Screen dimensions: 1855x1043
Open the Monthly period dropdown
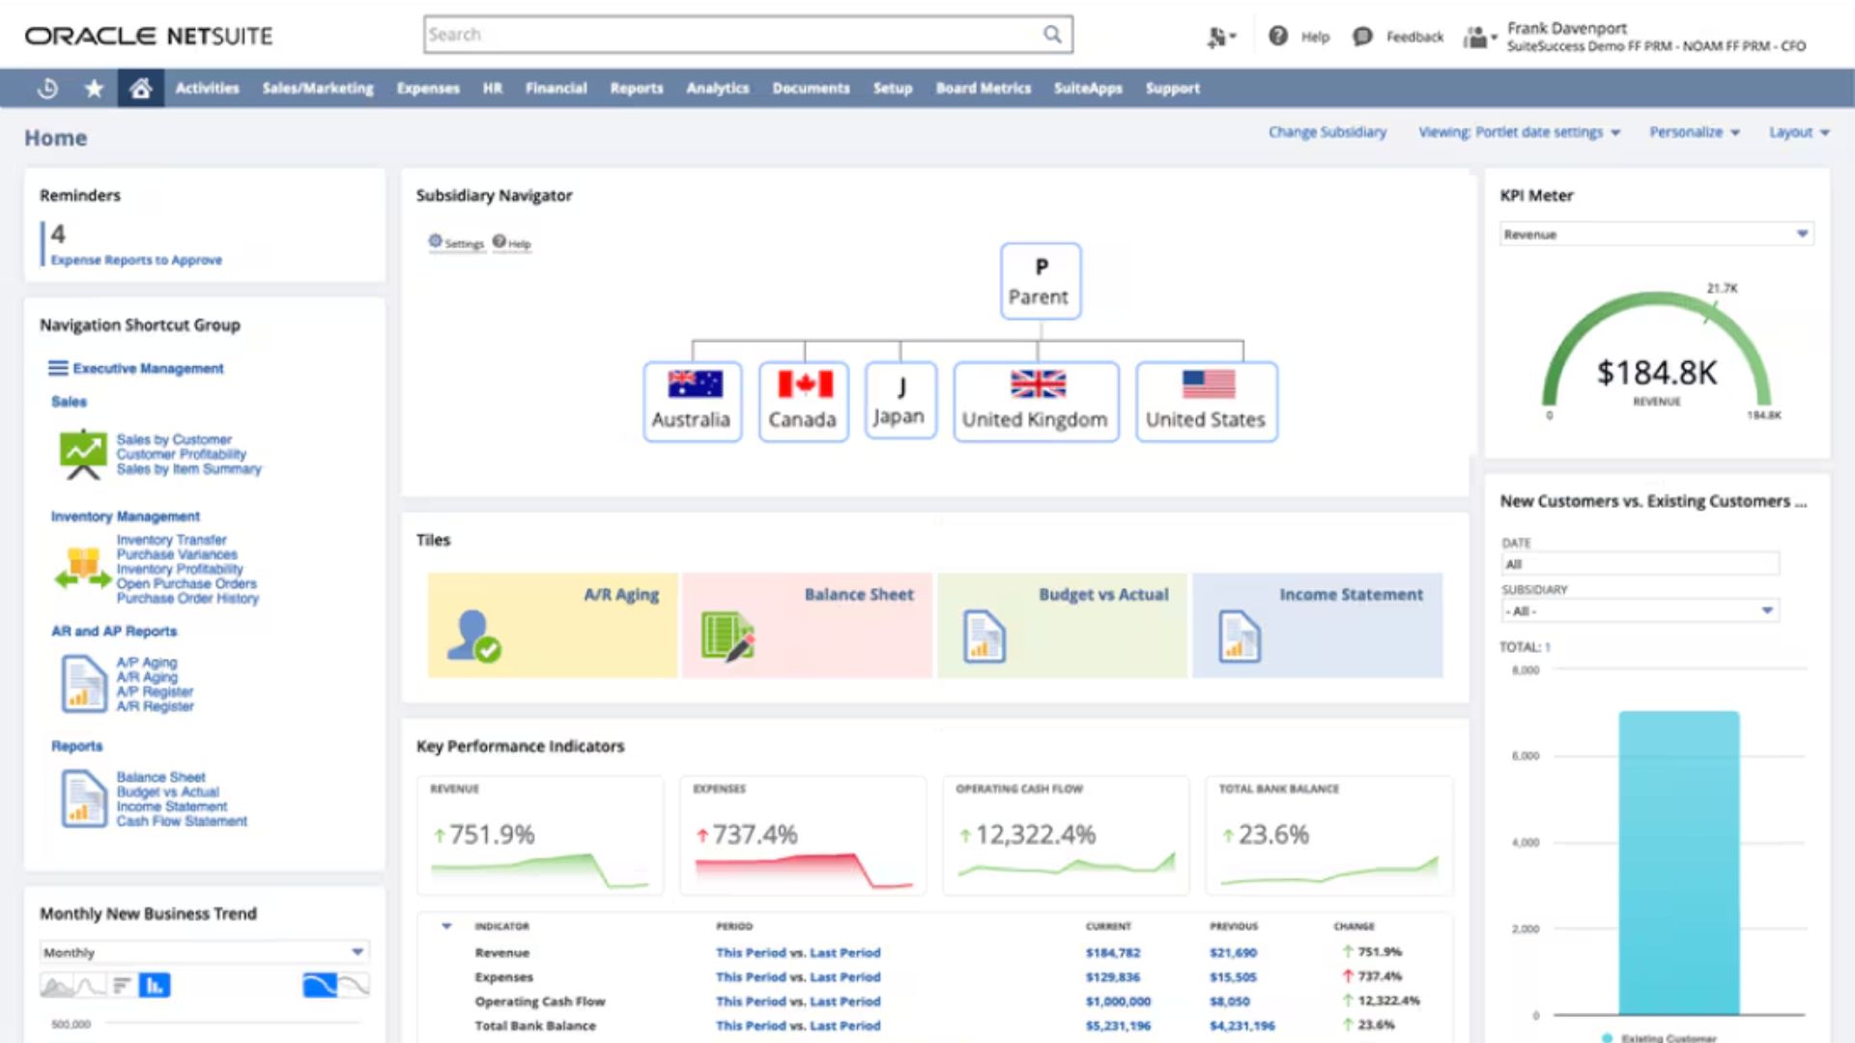[204, 952]
